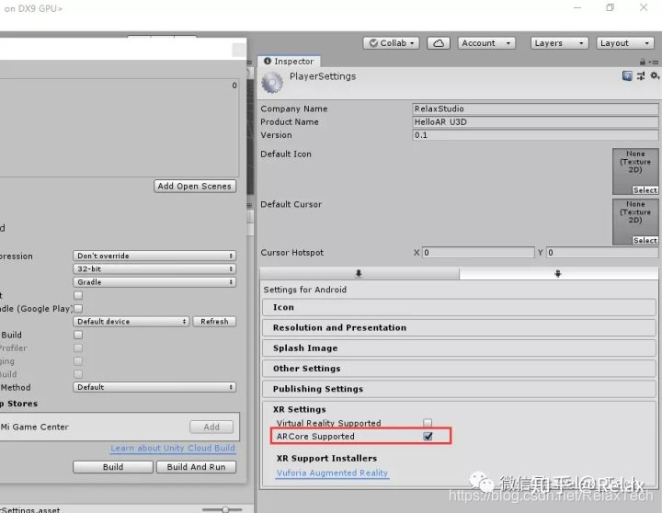Close the Build Settings window
This screenshot has height=513, width=662.
239,50
